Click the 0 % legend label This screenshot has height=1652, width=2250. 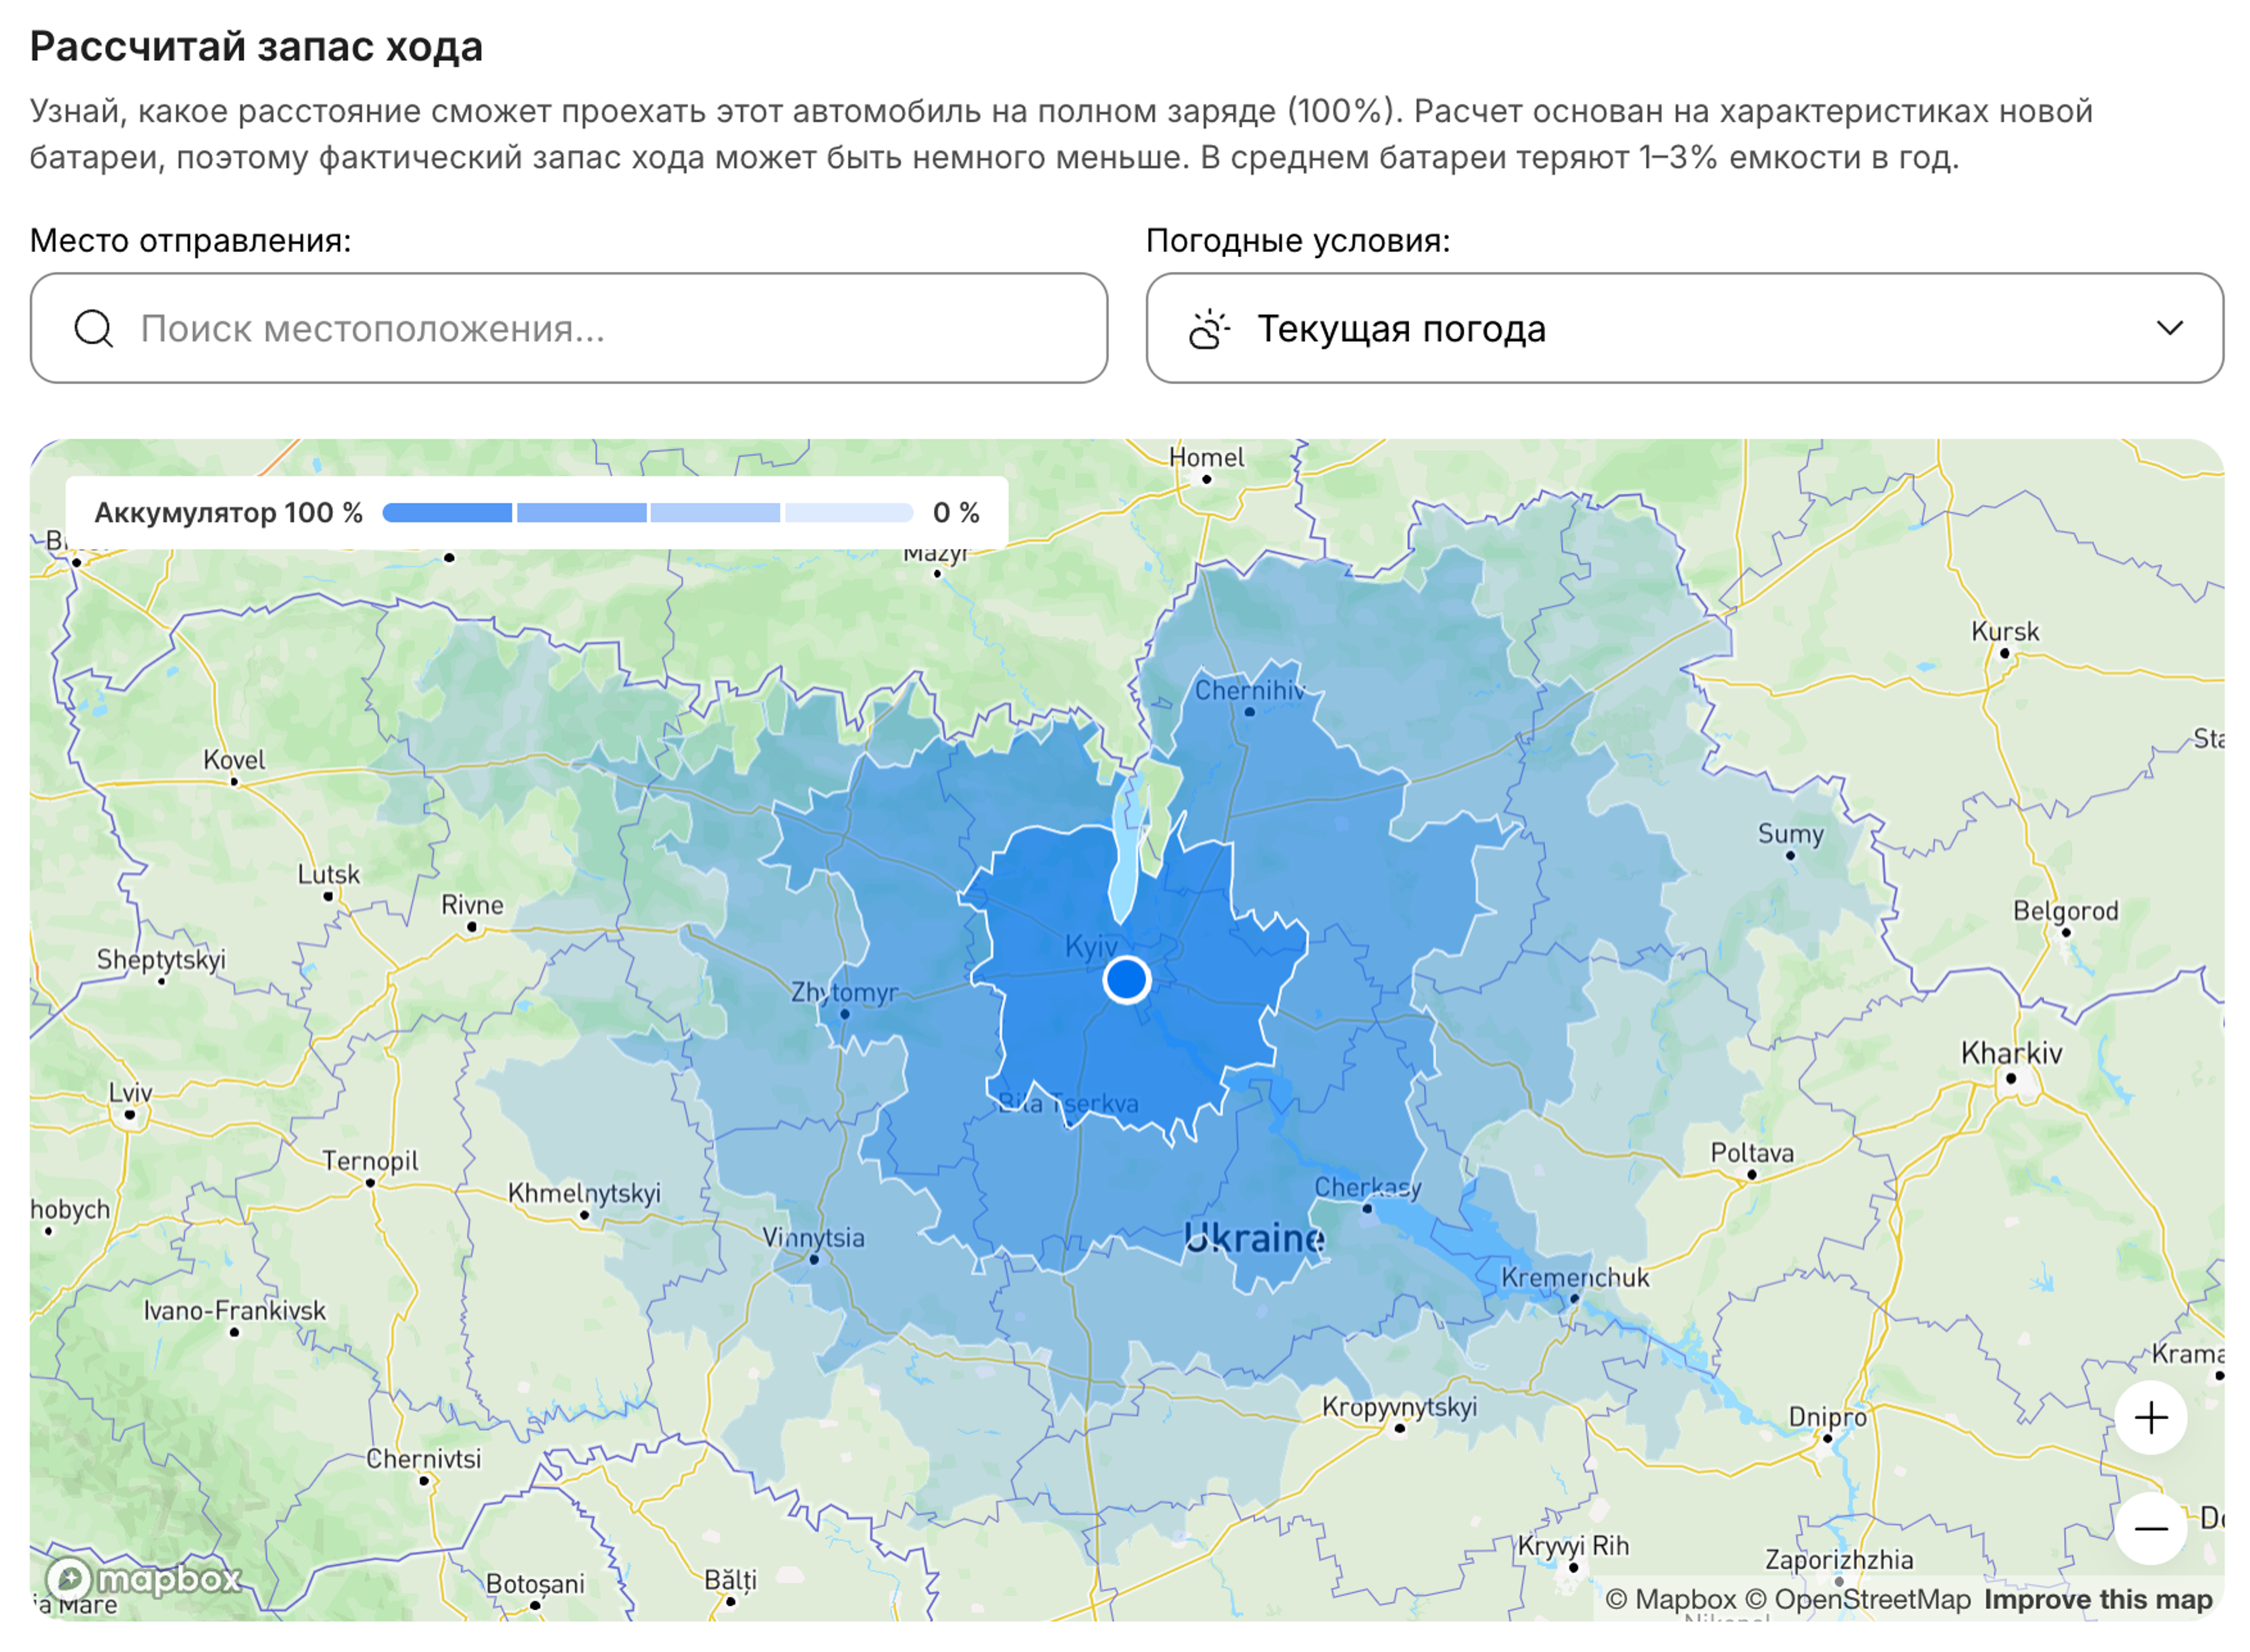coord(956,513)
